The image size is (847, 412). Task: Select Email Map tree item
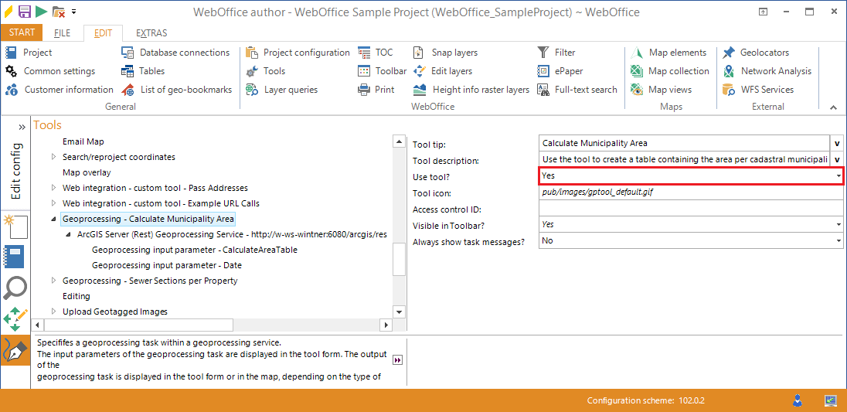tap(83, 141)
